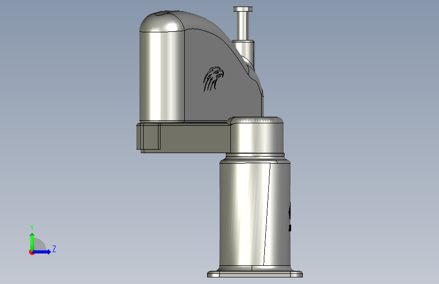
Task: Click the blue Z axis arrow of triad
Action: click(x=42, y=252)
